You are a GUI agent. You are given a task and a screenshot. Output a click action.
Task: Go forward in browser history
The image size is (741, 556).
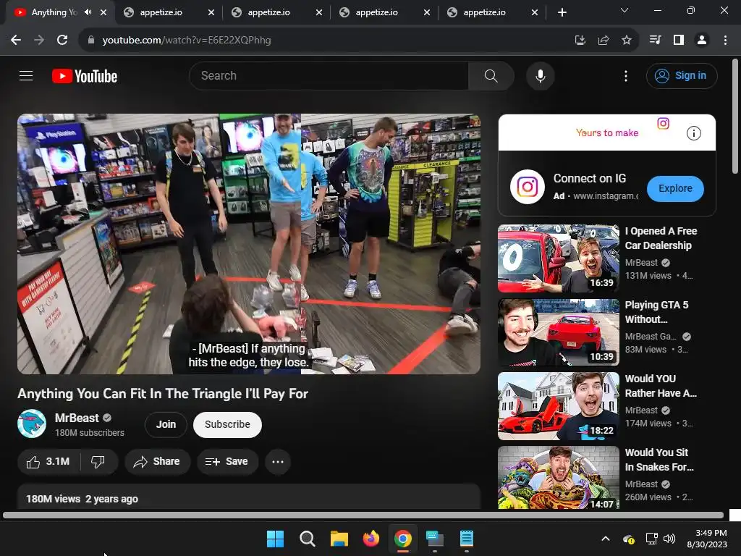(39, 41)
